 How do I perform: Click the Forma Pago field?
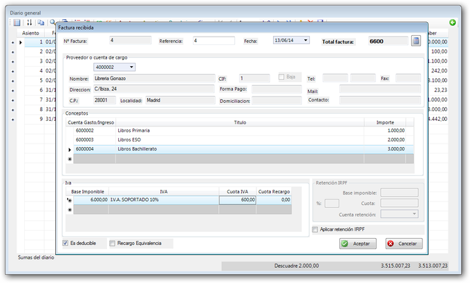[x=276, y=89]
